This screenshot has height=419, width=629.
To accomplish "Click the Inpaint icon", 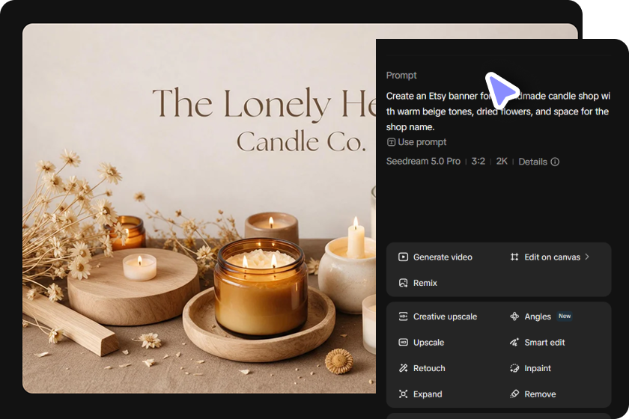I will point(514,368).
